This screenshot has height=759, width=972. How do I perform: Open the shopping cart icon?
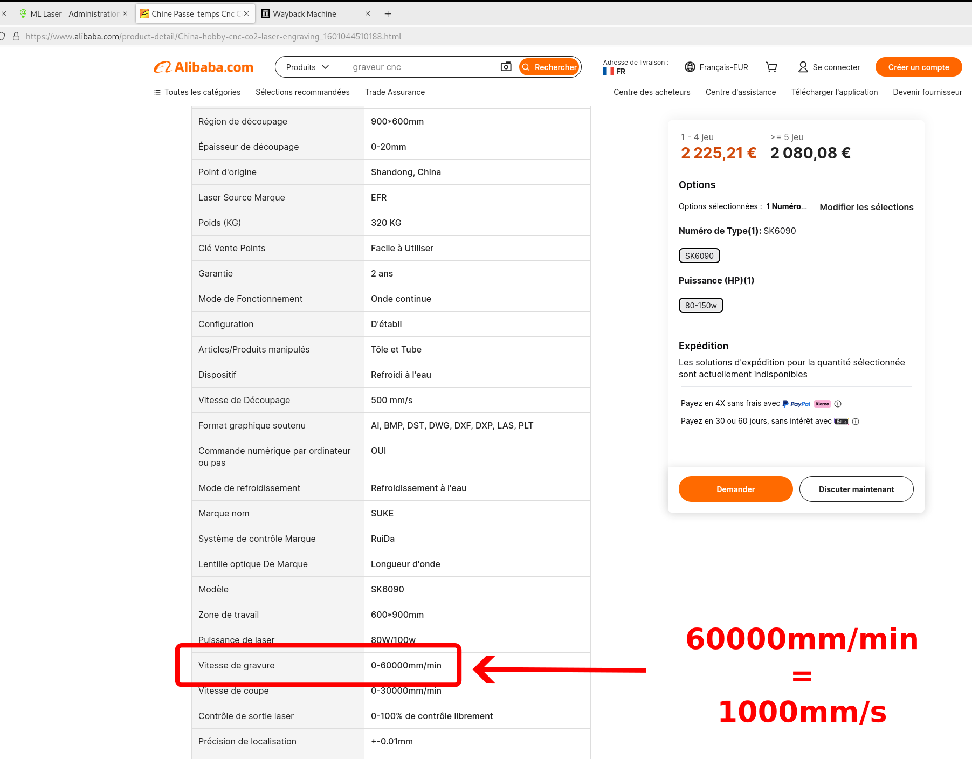pos(771,67)
